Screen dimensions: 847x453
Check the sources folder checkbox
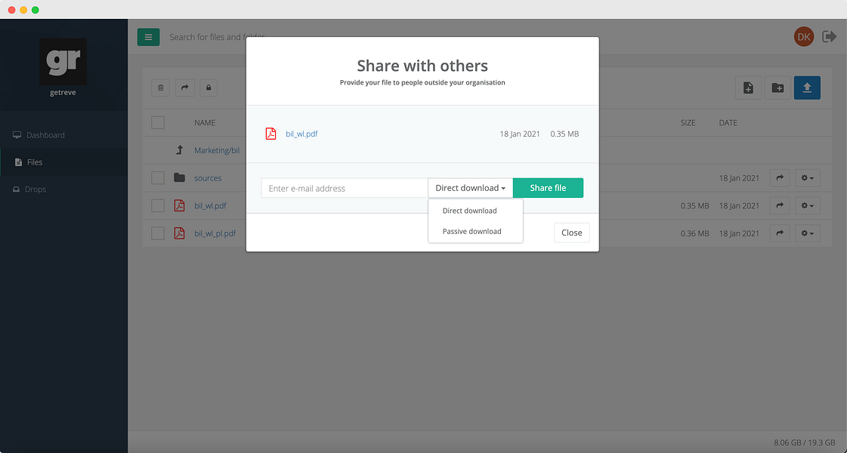click(158, 177)
